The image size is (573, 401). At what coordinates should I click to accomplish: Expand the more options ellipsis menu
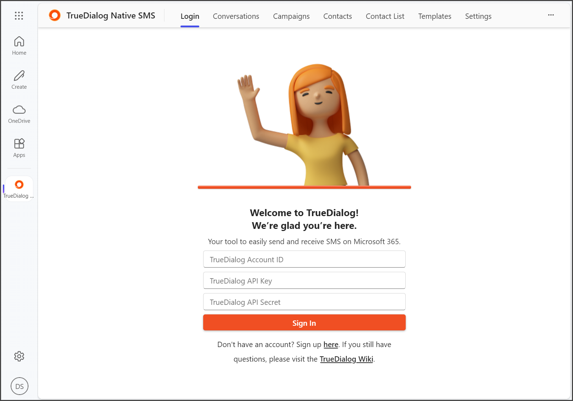[x=551, y=15]
